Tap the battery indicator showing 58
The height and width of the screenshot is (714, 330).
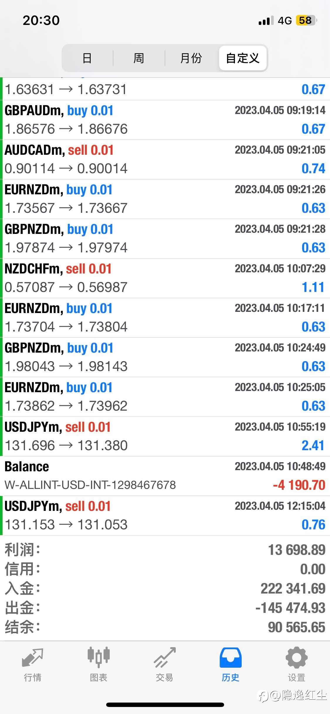[x=307, y=20]
